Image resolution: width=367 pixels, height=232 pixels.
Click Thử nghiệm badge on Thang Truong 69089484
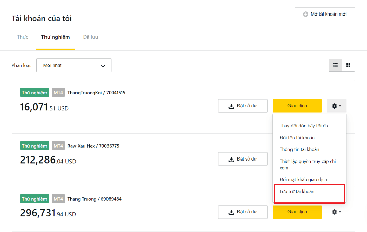click(x=34, y=199)
